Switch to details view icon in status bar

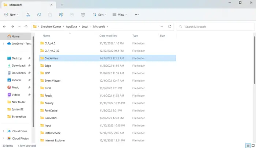248,145
